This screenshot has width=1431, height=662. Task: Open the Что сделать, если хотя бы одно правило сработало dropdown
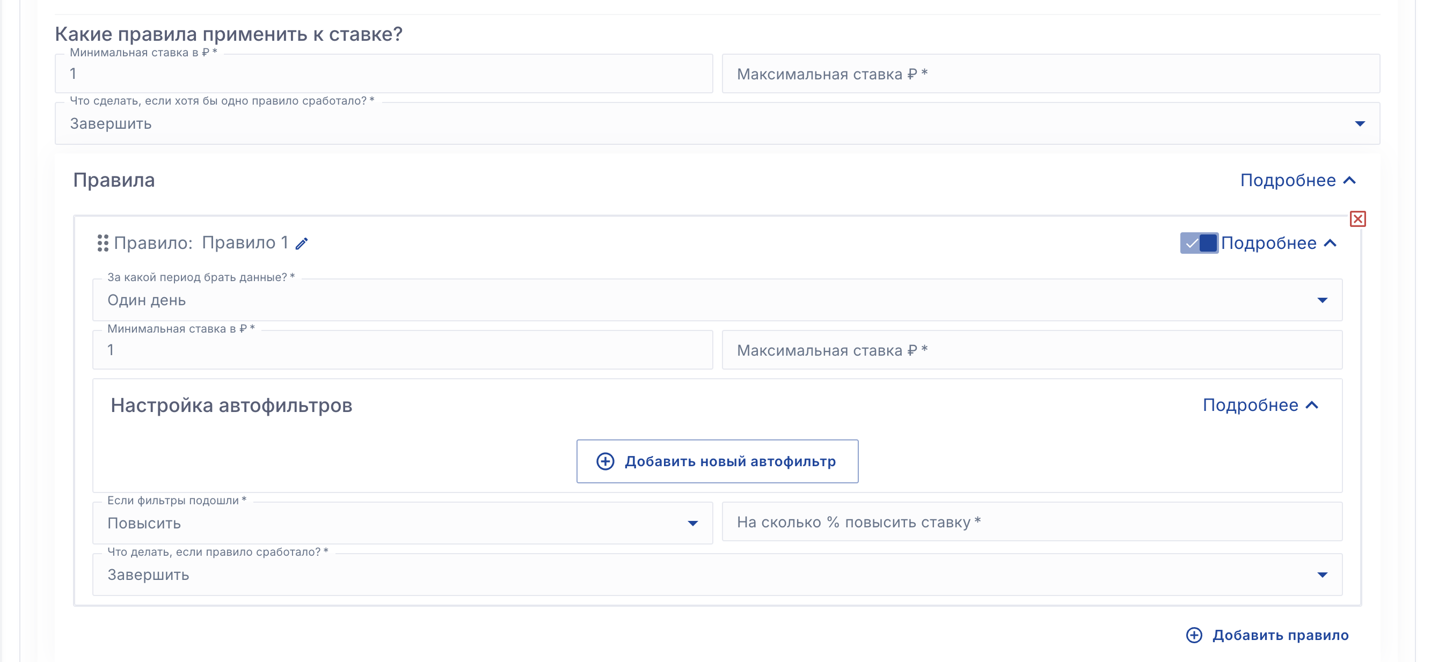[717, 123]
